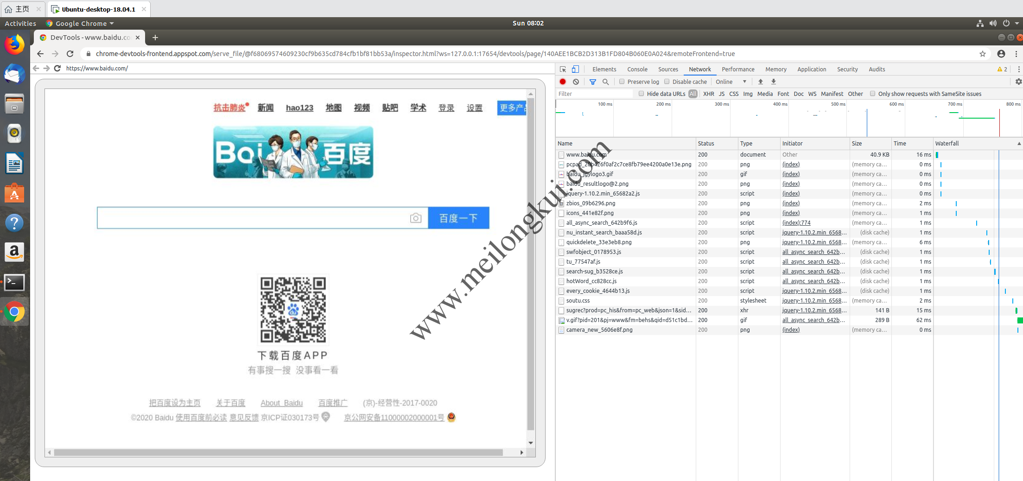Open the Security tab

click(847, 69)
